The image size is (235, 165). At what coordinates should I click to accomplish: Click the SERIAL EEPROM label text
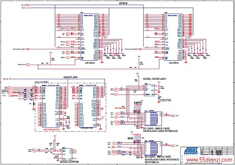point(69,162)
